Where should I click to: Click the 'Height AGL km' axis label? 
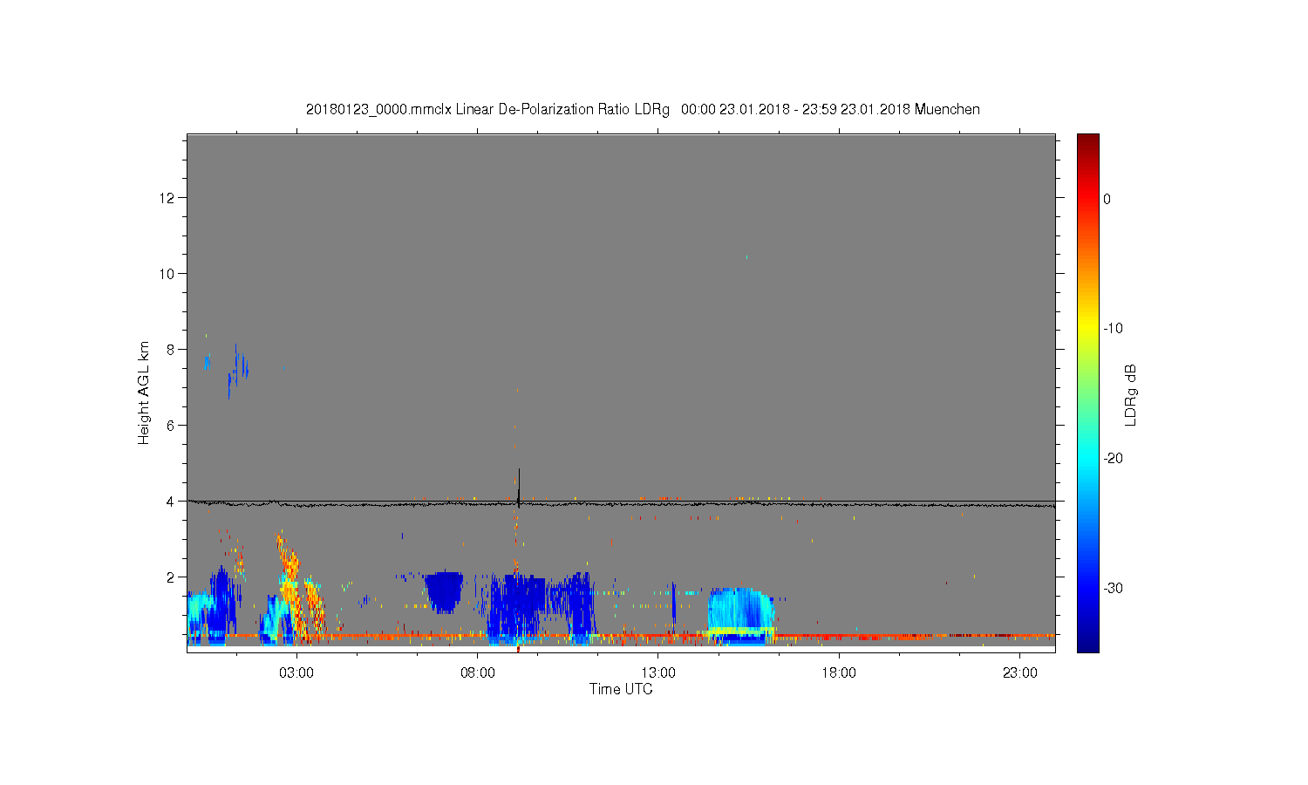click(x=144, y=393)
